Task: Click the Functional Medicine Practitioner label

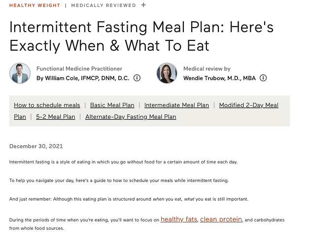Action: click(79, 69)
